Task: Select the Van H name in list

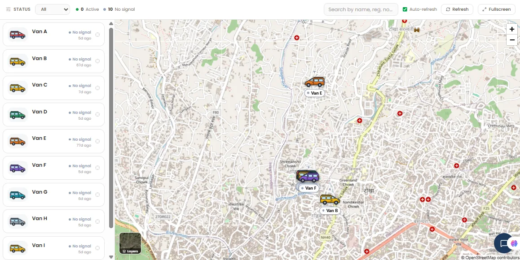Action: tap(40, 218)
